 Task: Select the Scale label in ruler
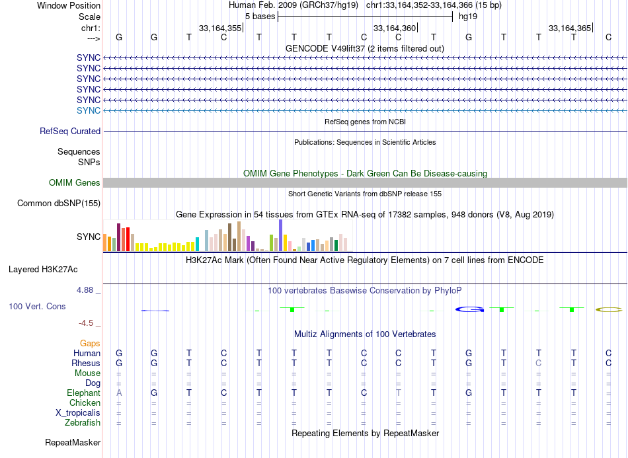pyautogui.click(x=89, y=17)
